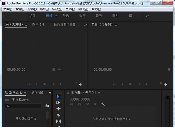Open 剪辑(C) menu
The width and height of the screenshot is (175, 132).
(32, 9)
